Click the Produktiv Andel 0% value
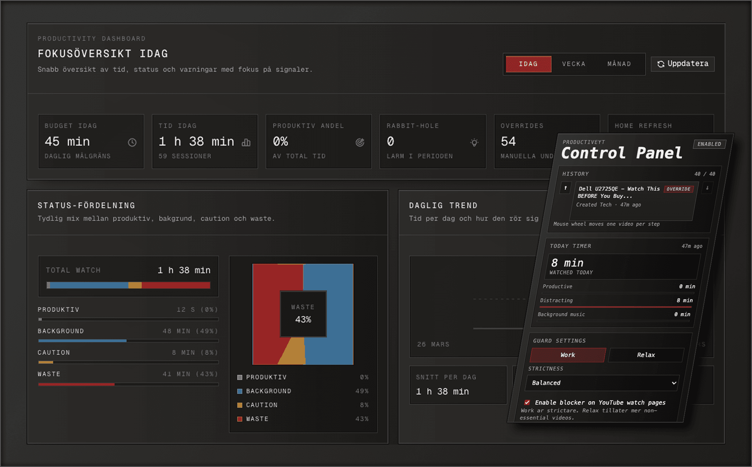The height and width of the screenshot is (467, 752). click(280, 141)
